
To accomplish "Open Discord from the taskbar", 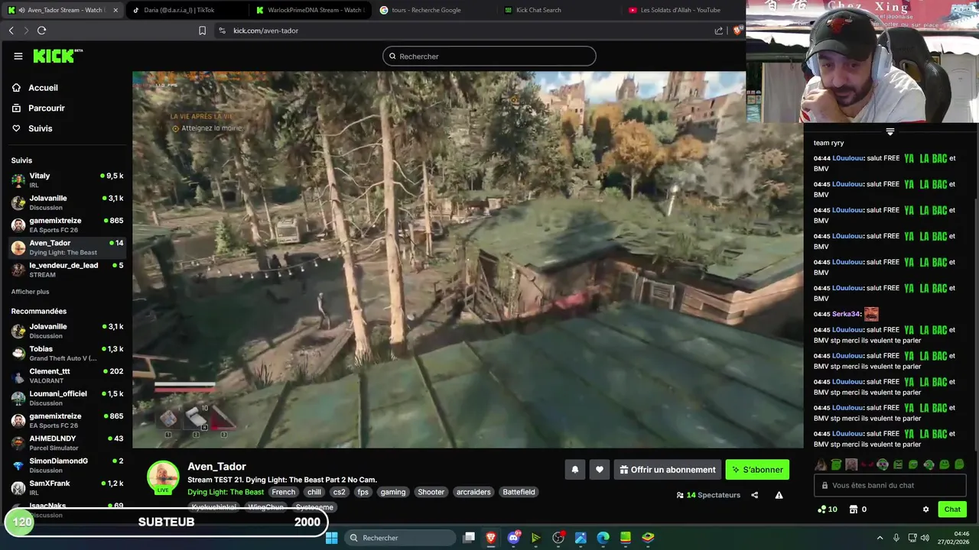I will tap(514, 538).
